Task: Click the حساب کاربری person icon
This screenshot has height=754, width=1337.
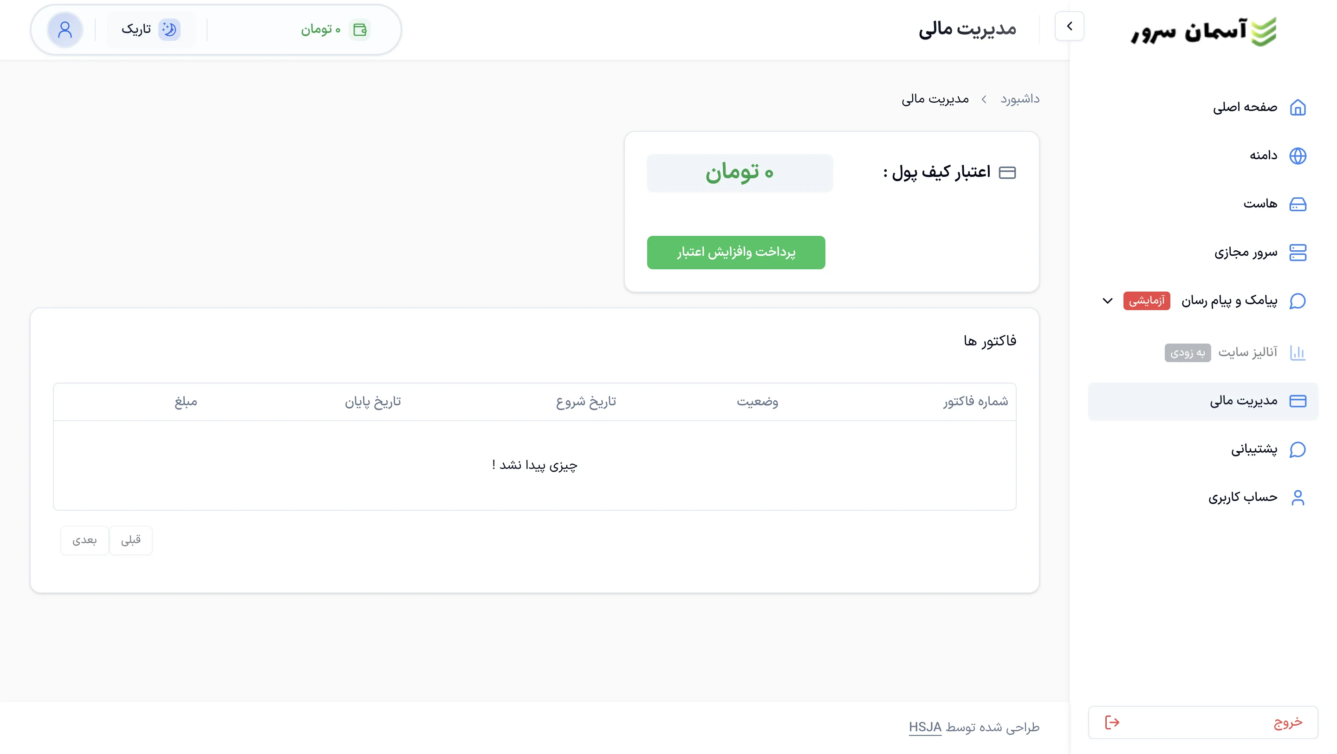Action: [1299, 497]
